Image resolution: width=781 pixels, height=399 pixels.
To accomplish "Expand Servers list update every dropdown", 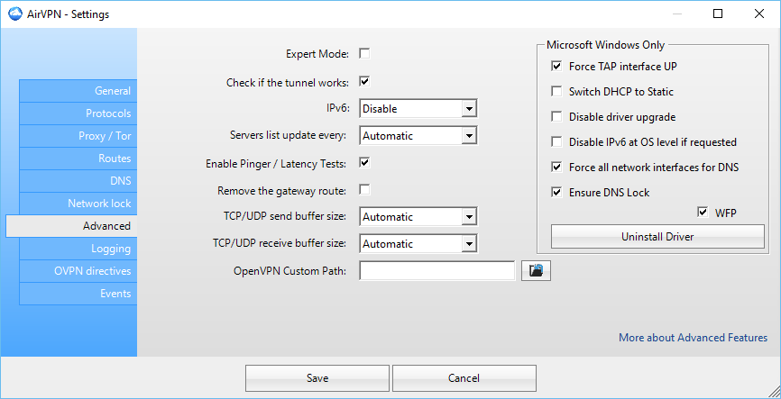I will click(x=418, y=135).
